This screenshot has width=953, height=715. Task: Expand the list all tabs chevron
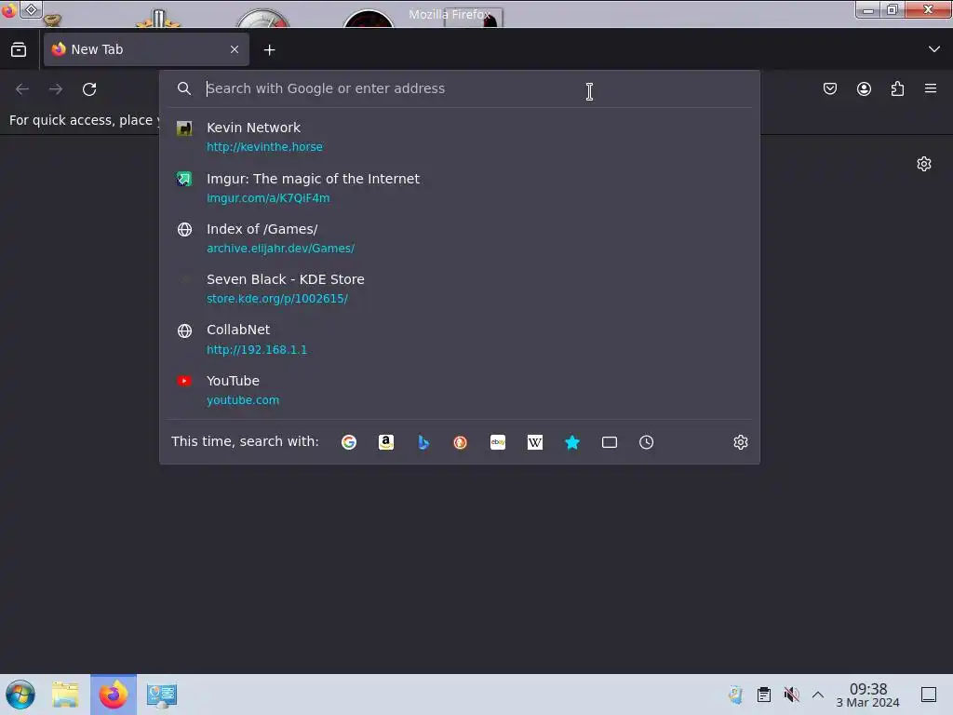coord(934,49)
